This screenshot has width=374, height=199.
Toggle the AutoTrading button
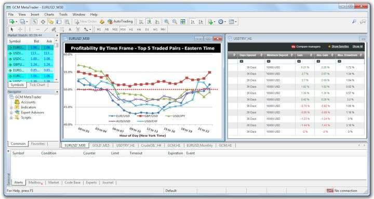120,21
